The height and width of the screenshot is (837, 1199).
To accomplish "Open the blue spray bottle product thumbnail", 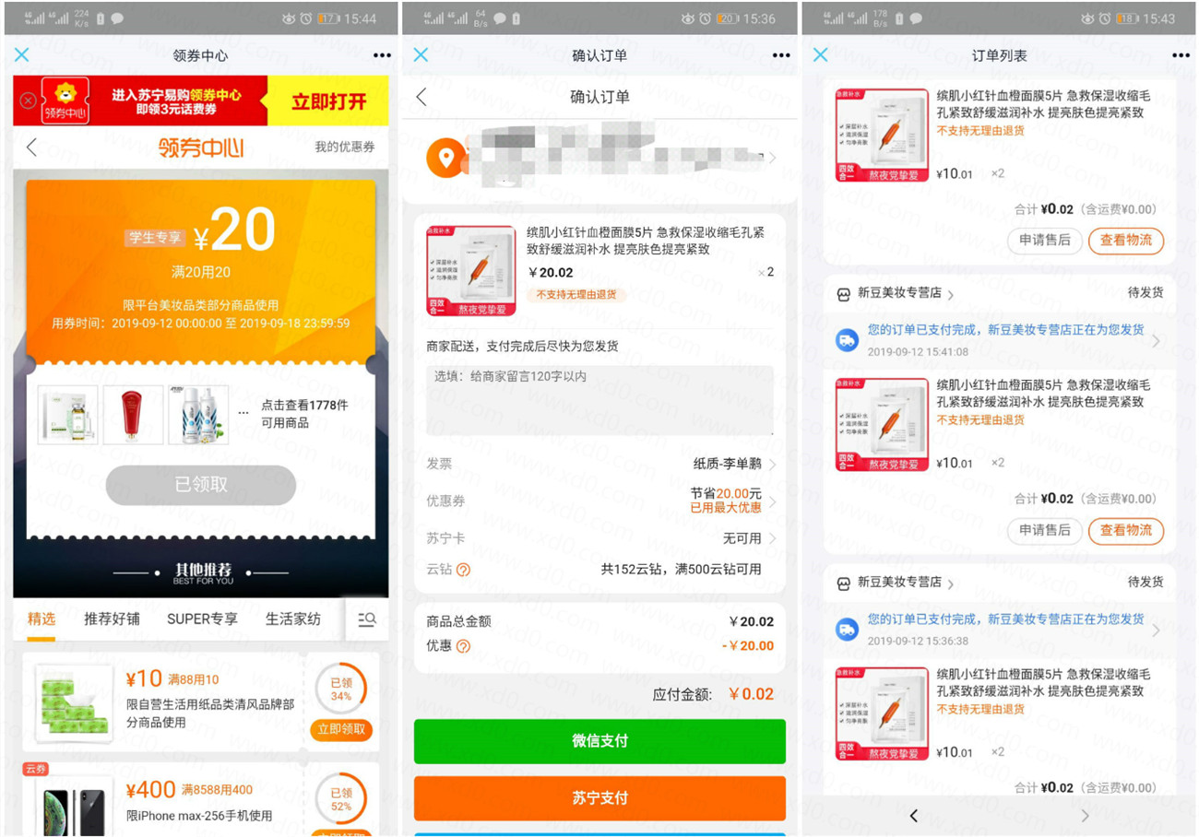I will pyautogui.click(x=198, y=415).
